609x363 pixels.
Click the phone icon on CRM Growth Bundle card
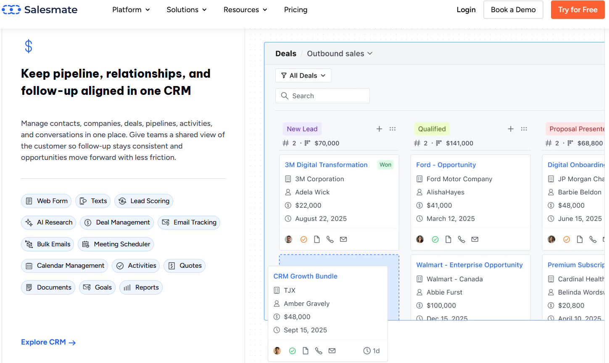coord(319,351)
